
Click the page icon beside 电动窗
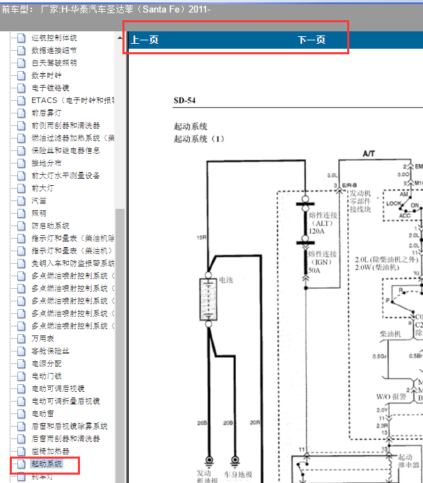pos(22,413)
